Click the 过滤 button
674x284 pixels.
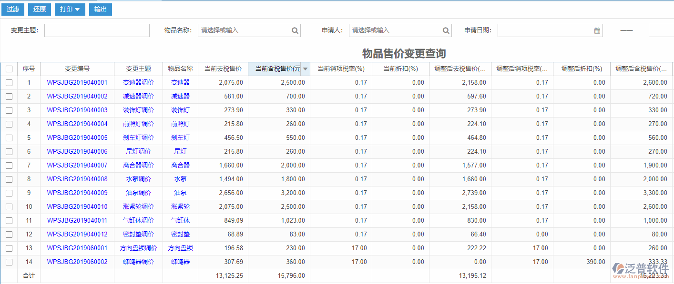point(12,9)
